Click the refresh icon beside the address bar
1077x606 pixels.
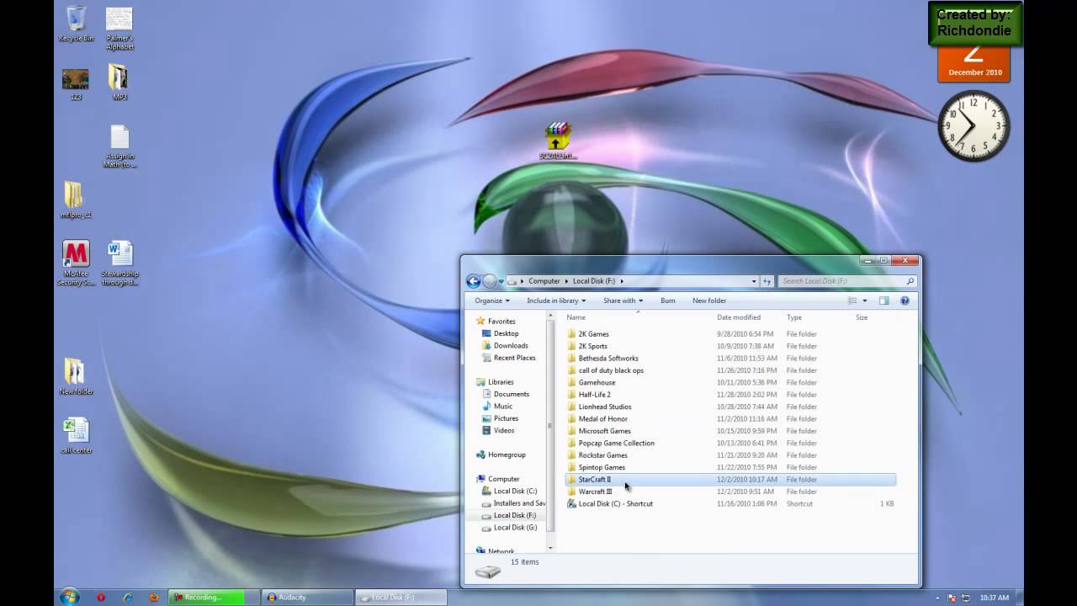[x=767, y=281]
